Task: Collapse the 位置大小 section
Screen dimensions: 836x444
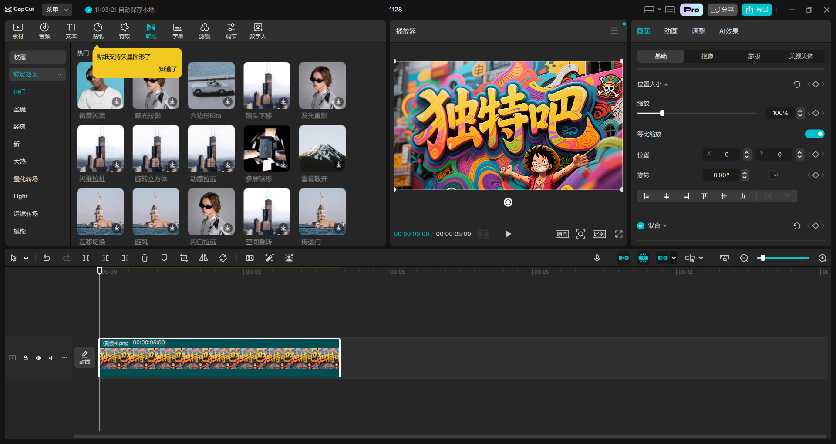Action: (x=665, y=84)
